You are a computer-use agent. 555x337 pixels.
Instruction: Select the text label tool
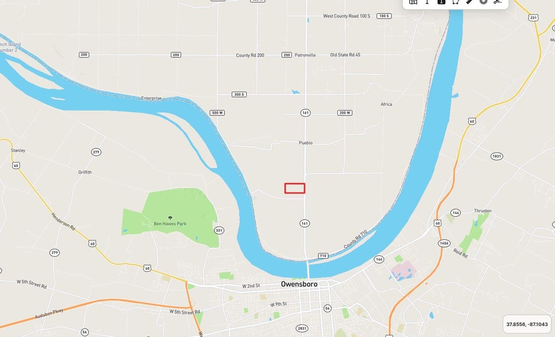click(x=427, y=2)
